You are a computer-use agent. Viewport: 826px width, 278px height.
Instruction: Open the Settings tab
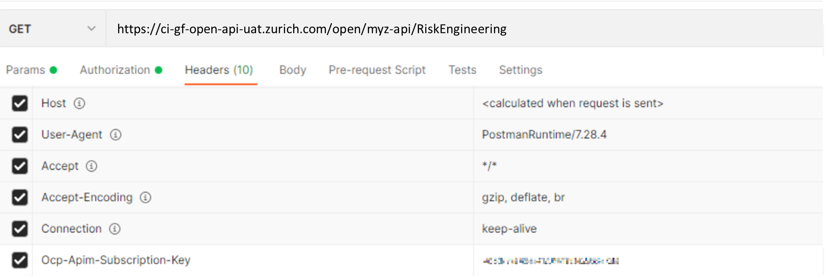[521, 70]
